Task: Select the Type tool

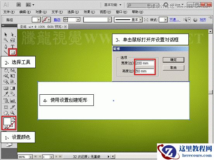Action: [12, 46]
